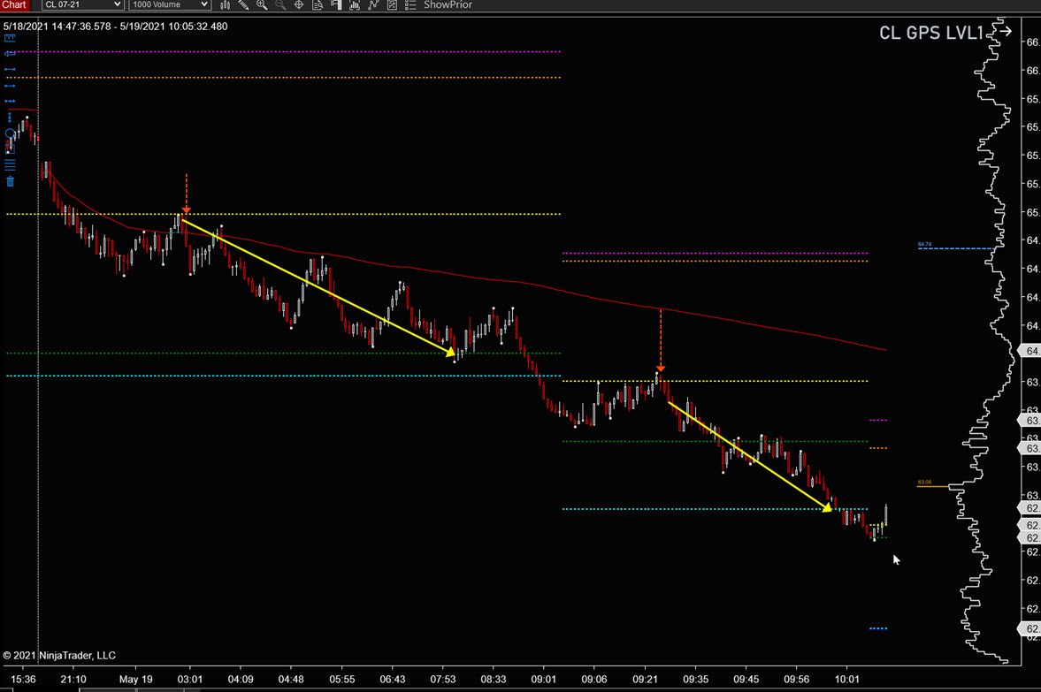Click the 05:55 time axis label
Screen dimensions: 1041x692
[x=342, y=679]
